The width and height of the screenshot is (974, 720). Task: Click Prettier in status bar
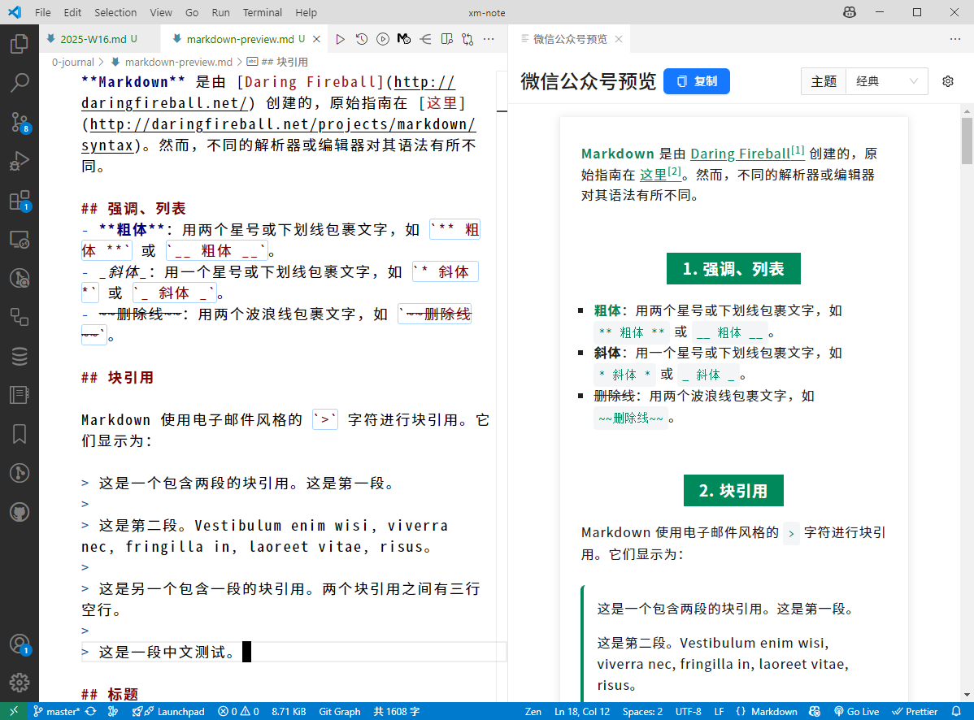[915, 711]
